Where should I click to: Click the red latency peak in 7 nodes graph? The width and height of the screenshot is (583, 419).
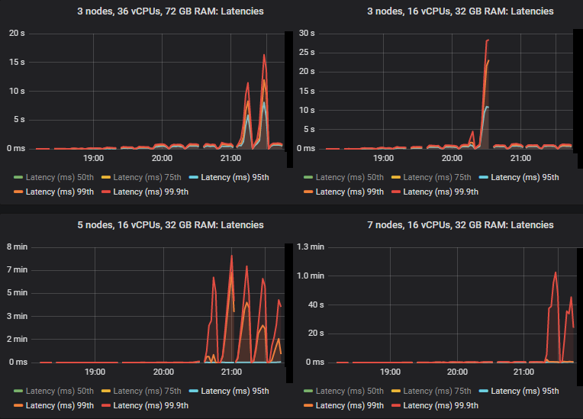pos(556,272)
